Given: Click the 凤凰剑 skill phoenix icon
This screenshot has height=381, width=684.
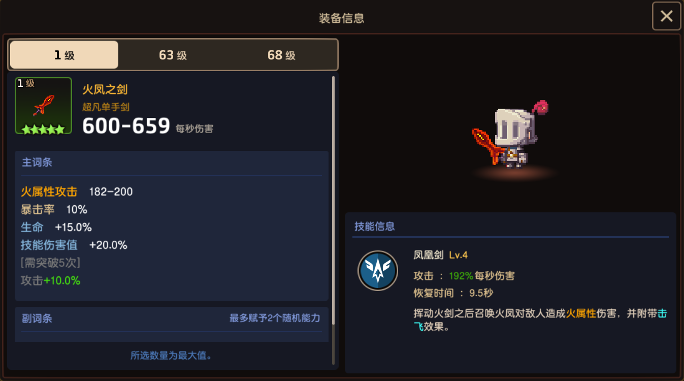Looking at the screenshot, I should coord(377,271).
